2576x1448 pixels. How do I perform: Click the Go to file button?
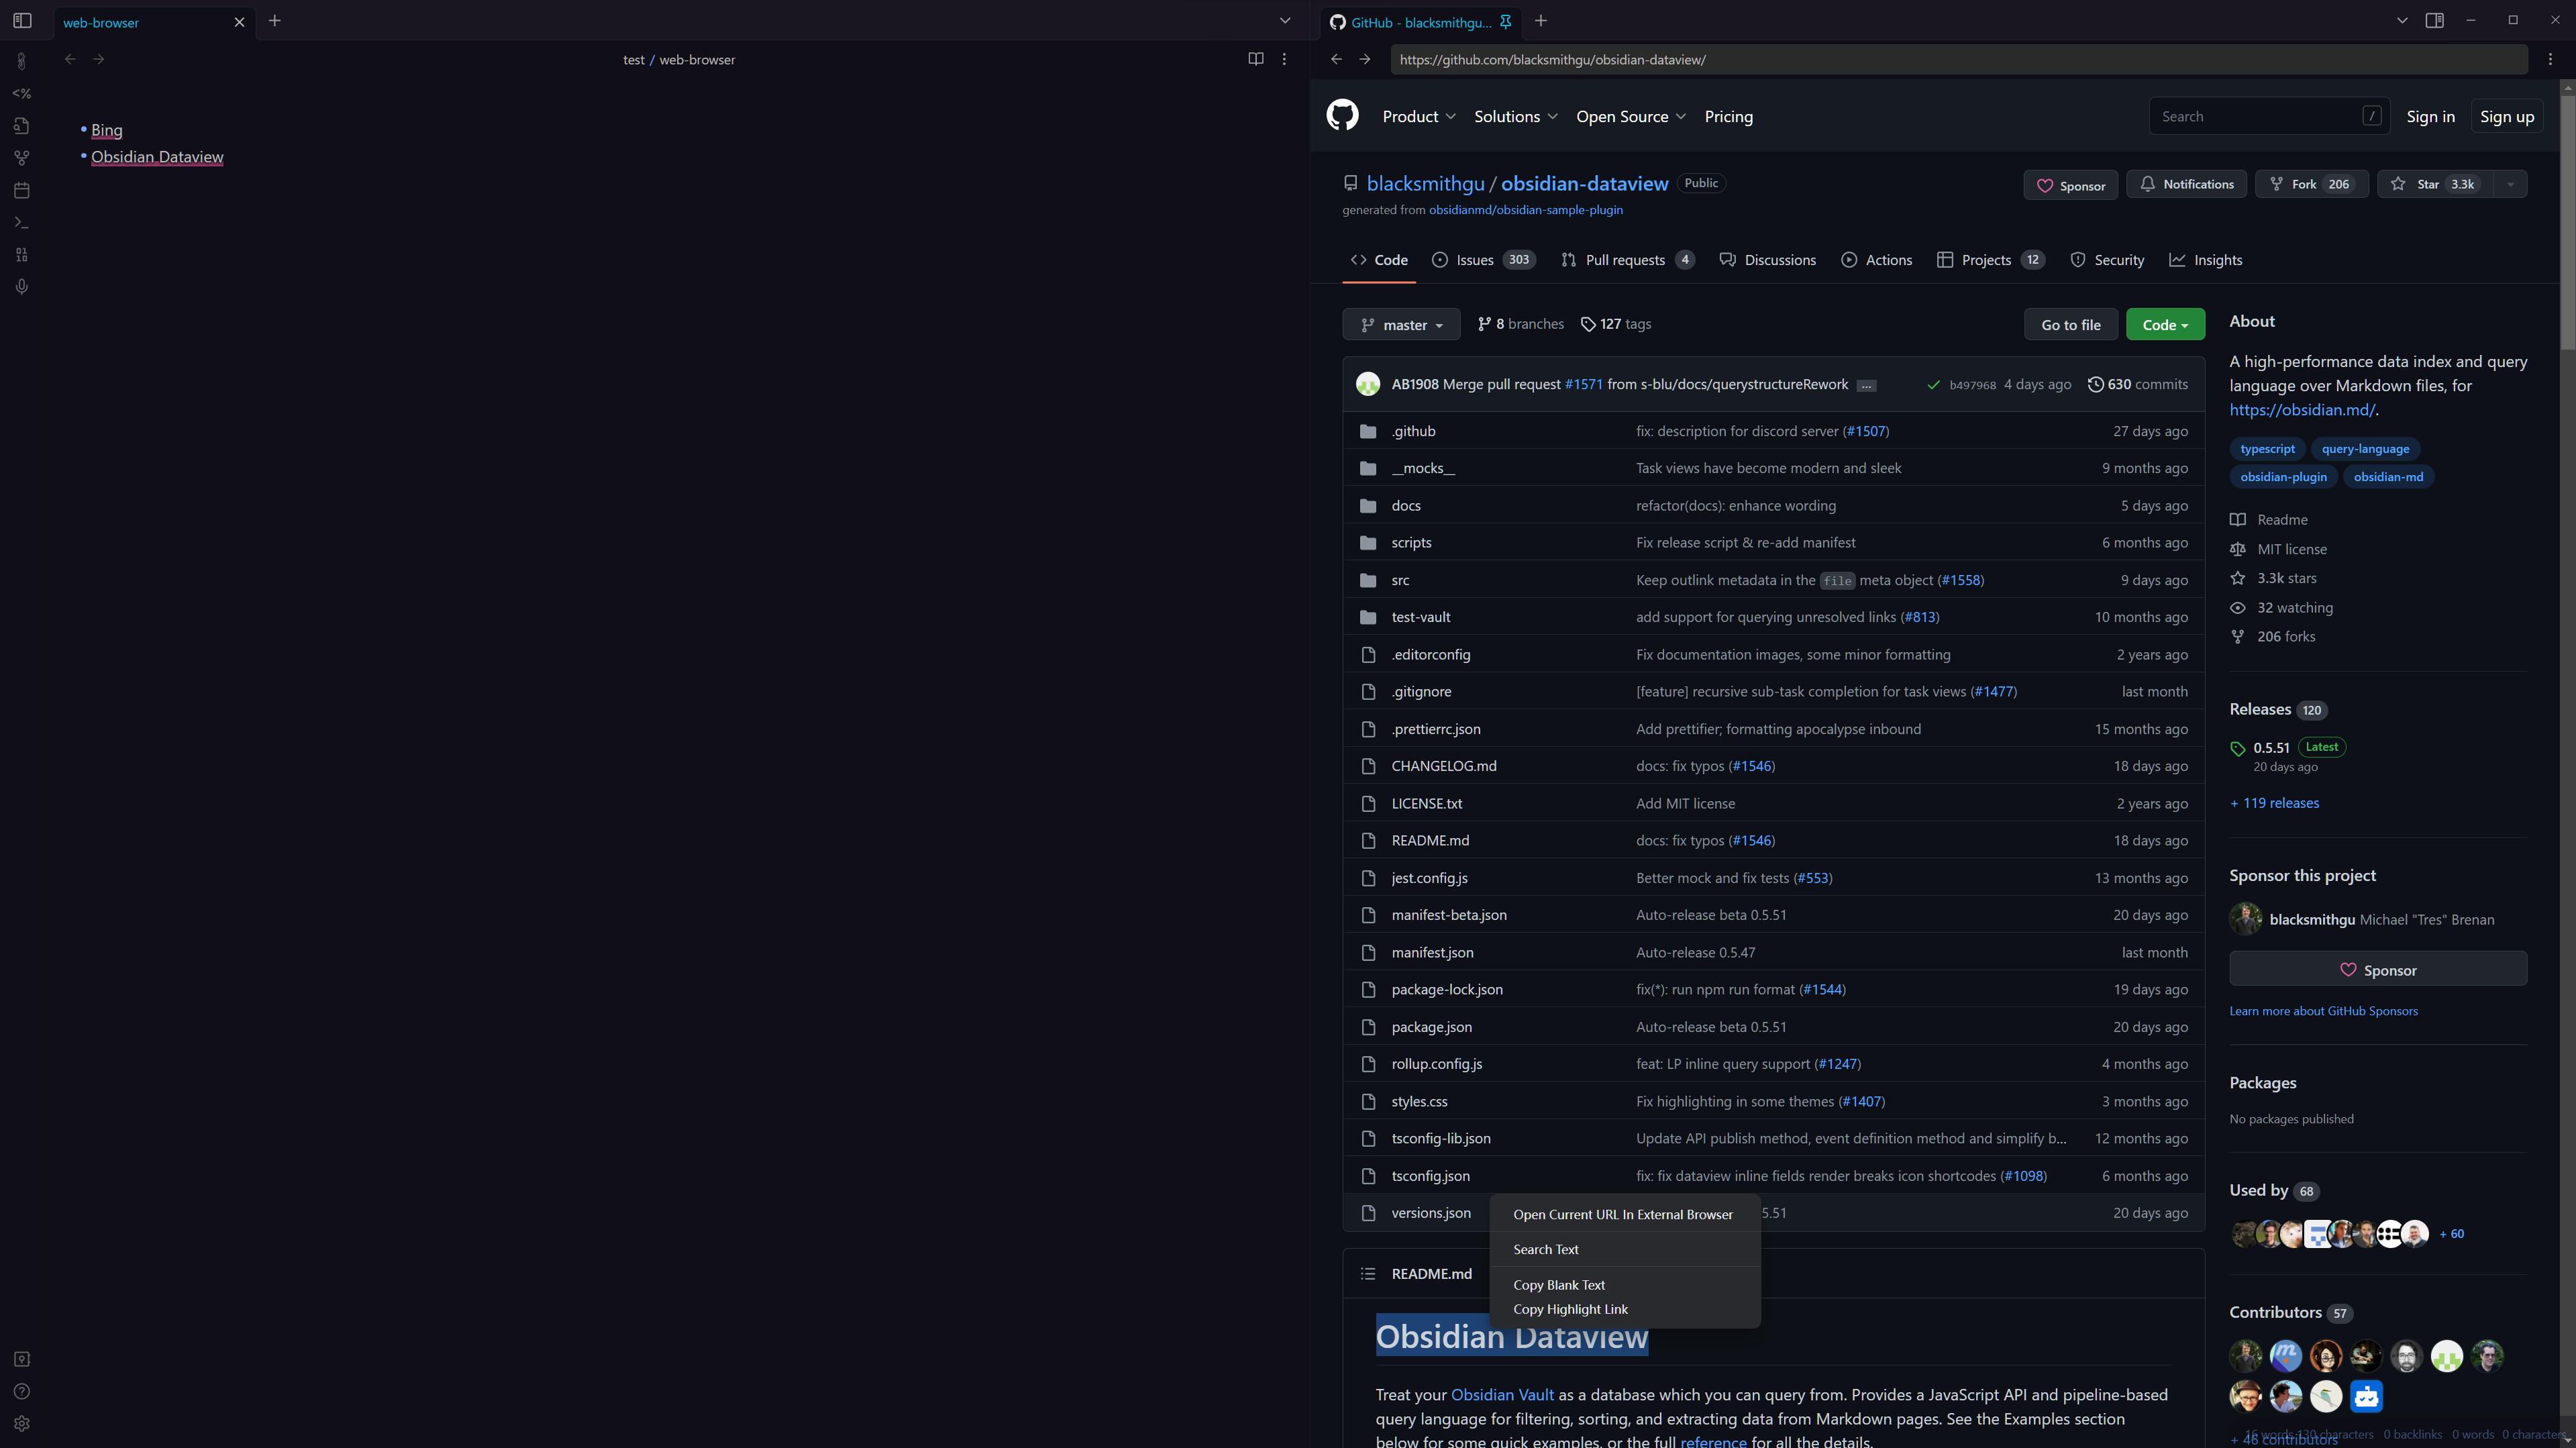[2070, 325]
